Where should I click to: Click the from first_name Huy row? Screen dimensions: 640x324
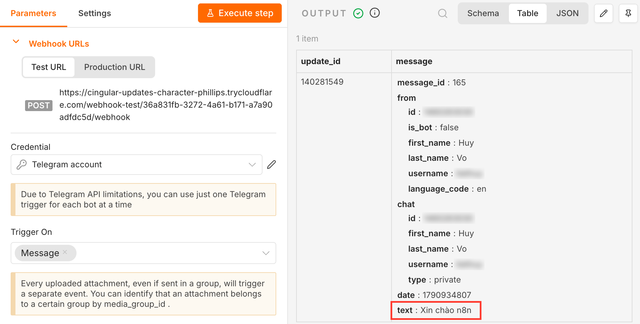pos(441,143)
